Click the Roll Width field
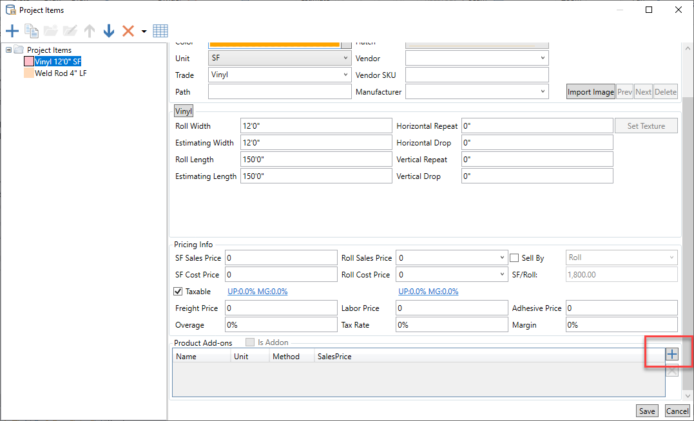 coord(316,126)
